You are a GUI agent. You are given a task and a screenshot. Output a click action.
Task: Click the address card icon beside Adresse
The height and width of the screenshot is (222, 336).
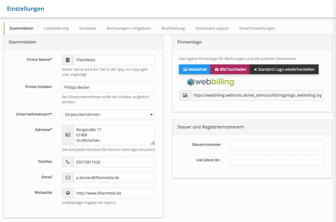(68, 135)
